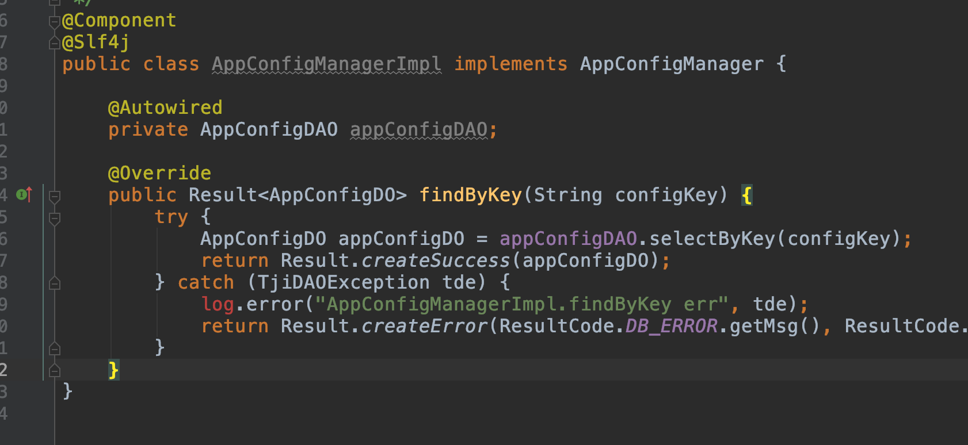This screenshot has height=445, width=968.
Task: Click the try keyword
Action: [171, 217]
